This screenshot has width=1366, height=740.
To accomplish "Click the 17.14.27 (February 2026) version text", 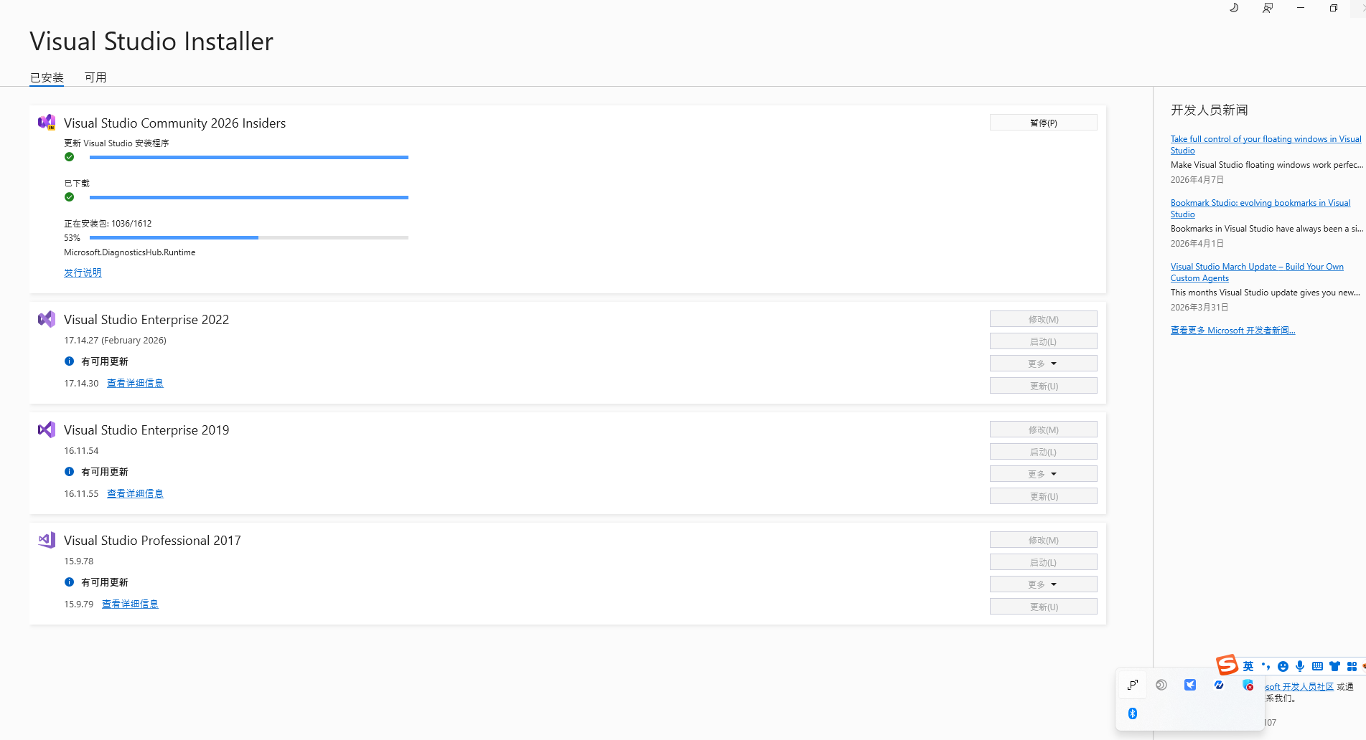I will pyautogui.click(x=115, y=340).
